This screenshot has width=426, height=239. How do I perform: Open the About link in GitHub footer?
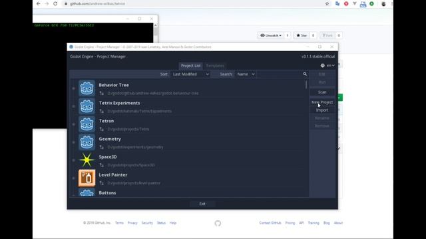(x=338, y=223)
